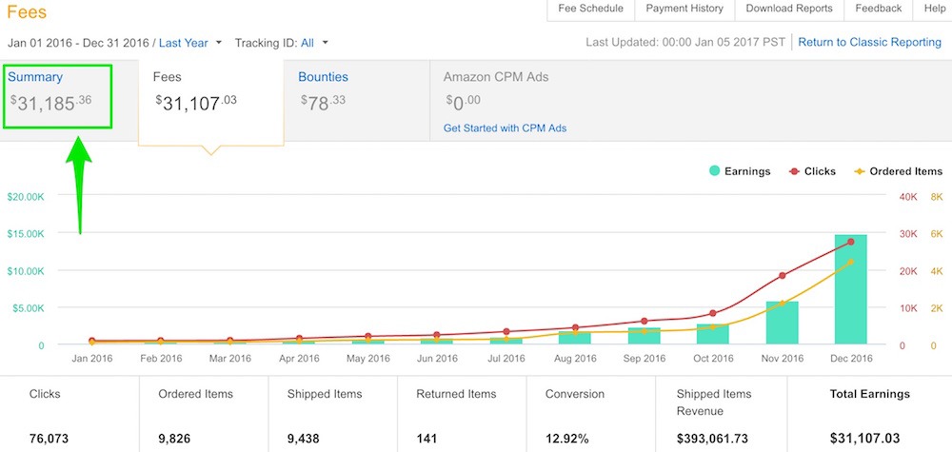
Task: Toggle the Earnings legend series
Action: pyautogui.click(x=740, y=171)
